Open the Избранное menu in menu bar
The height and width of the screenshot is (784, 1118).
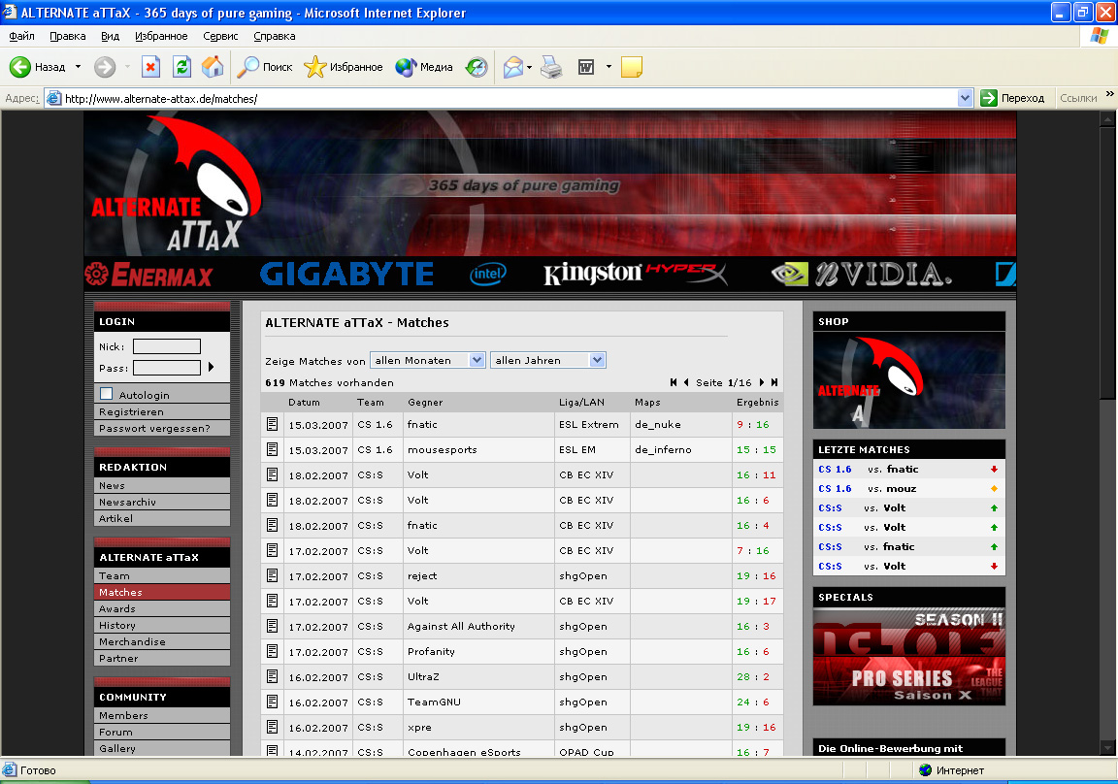click(x=161, y=36)
